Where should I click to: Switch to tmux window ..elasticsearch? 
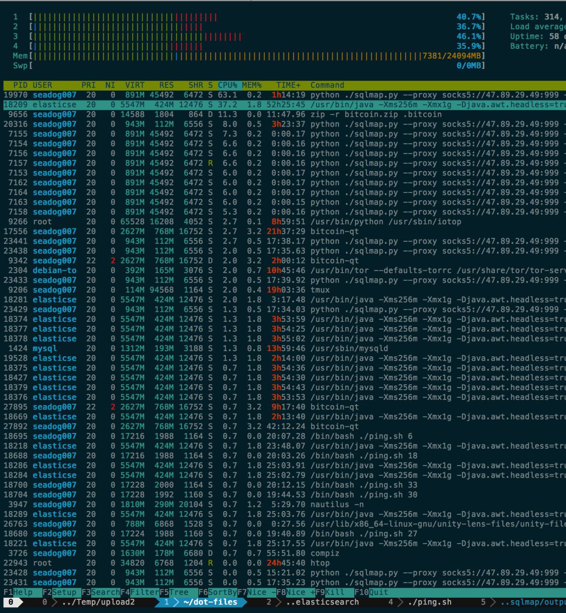pyautogui.click(x=314, y=602)
